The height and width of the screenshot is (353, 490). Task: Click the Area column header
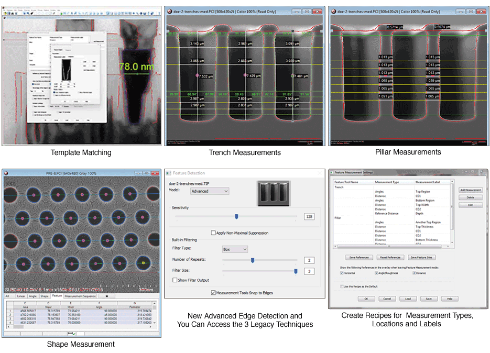point(25,307)
